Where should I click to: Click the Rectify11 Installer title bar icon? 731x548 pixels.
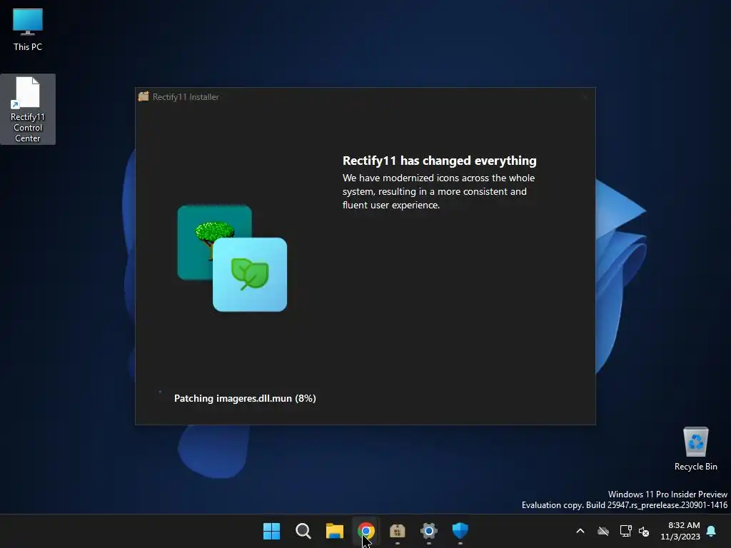pyautogui.click(x=143, y=96)
